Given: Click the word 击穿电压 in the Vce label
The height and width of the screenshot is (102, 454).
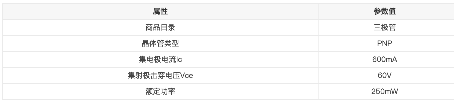Looking at the screenshot, I should [165, 76].
